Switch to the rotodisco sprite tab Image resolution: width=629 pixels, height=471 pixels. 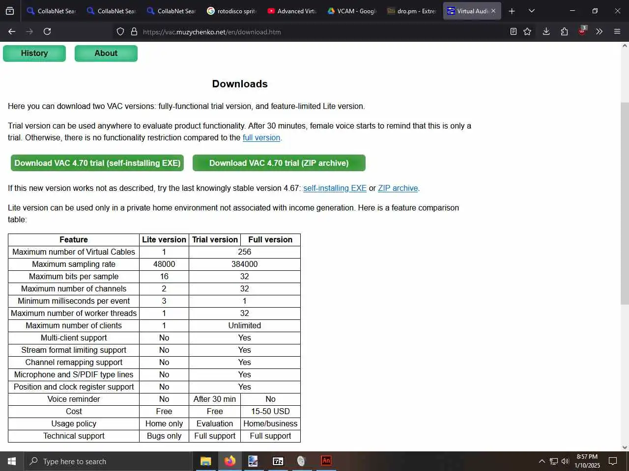click(x=231, y=11)
